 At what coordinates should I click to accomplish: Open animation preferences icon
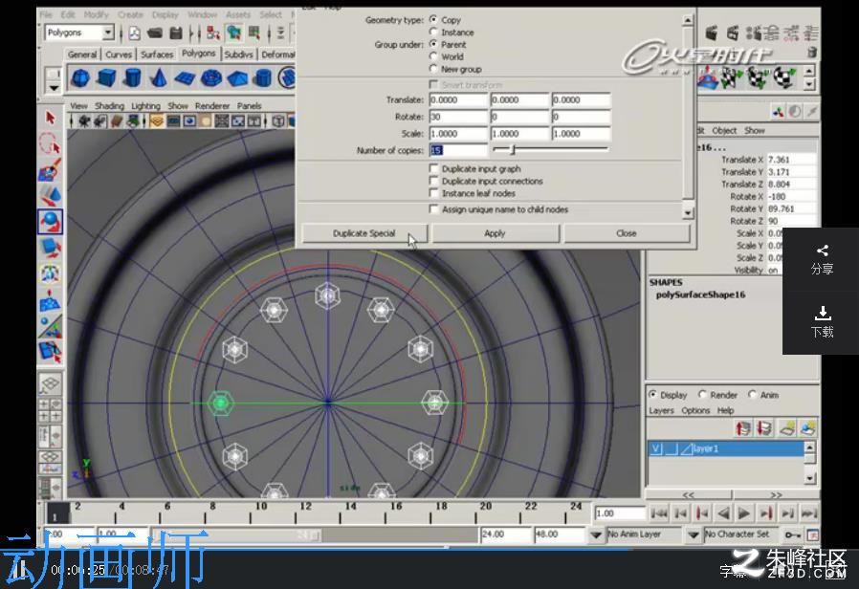coord(812,534)
